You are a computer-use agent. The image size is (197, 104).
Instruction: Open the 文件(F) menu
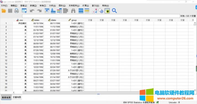4,6
